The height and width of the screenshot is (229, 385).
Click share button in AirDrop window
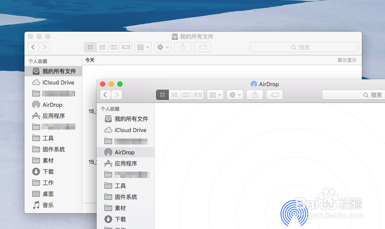pyautogui.click(x=255, y=95)
